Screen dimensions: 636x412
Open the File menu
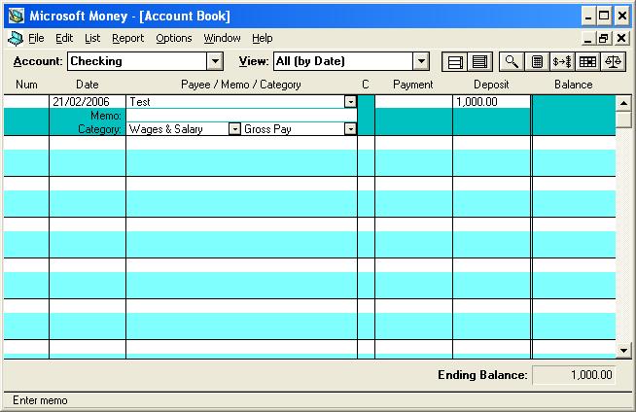click(x=36, y=38)
